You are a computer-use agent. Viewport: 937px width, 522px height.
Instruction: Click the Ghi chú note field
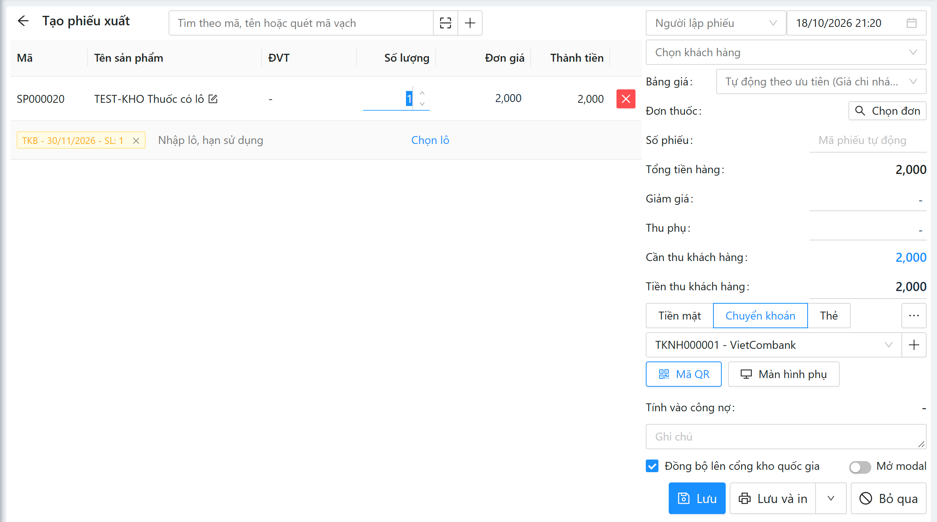[786, 437]
